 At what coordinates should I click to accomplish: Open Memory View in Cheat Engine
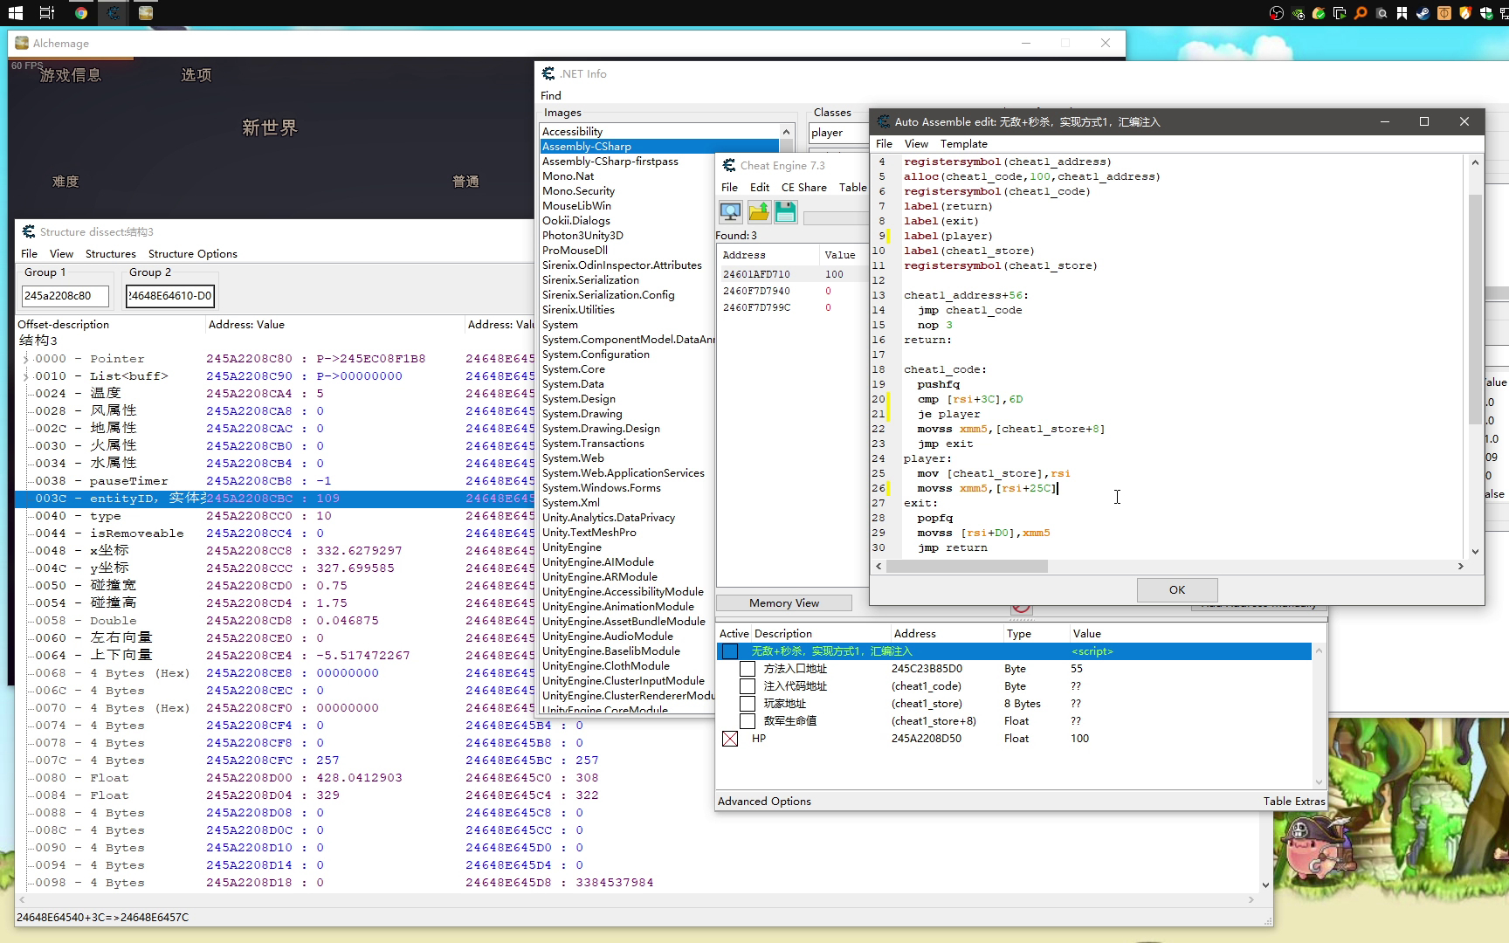tap(784, 603)
